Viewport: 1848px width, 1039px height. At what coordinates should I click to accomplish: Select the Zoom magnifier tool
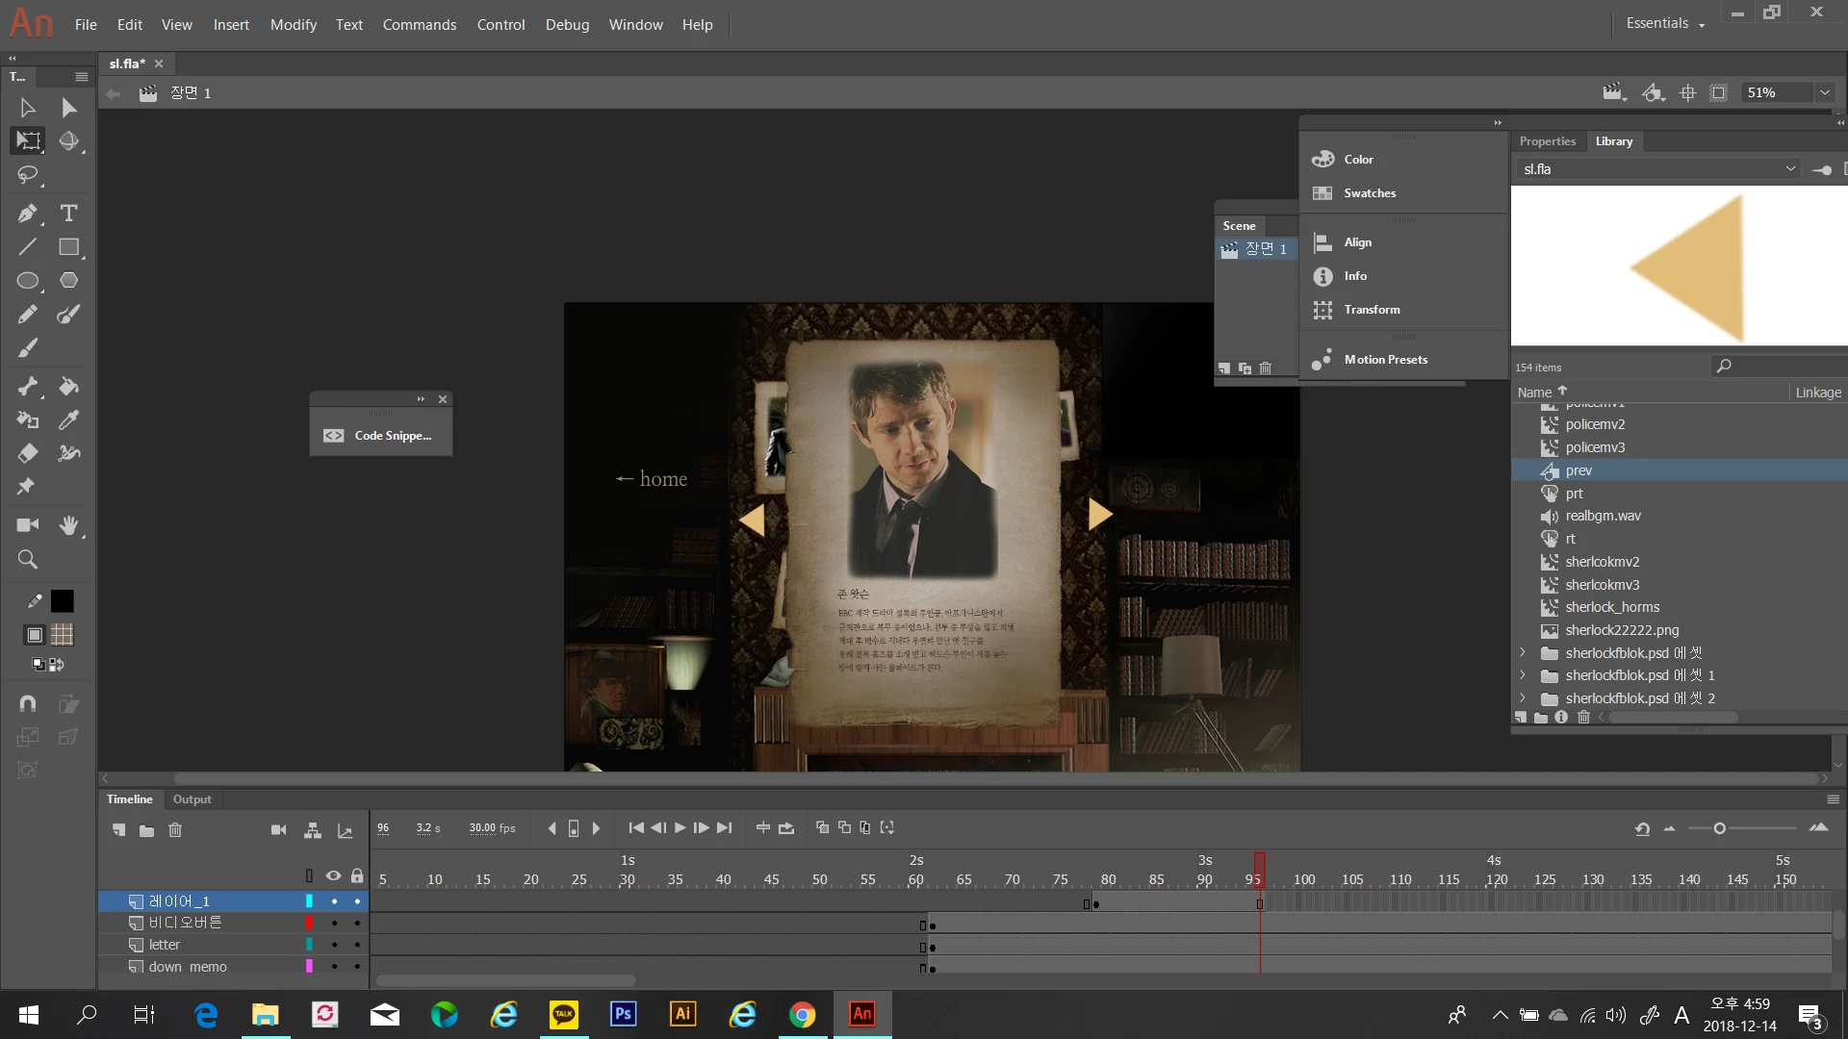[27, 559]
